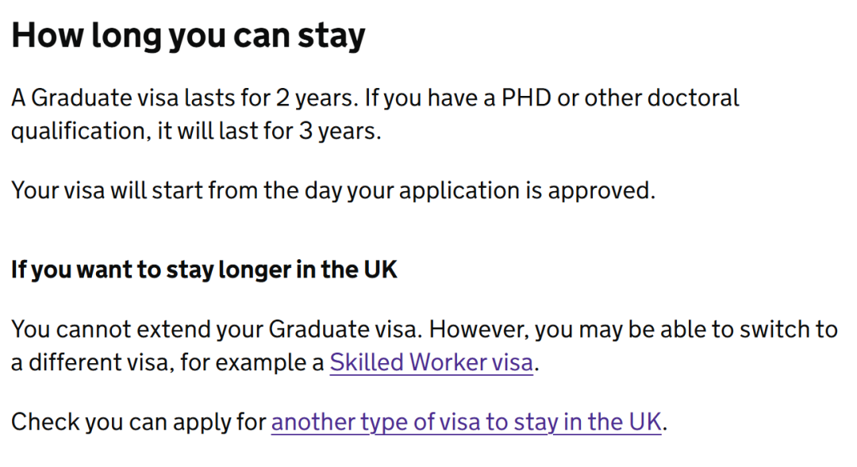Screen dimensions: 857x467
Task: Follow 'another type of visa to stay in the UK' link
Action: [x=467, y=423]
